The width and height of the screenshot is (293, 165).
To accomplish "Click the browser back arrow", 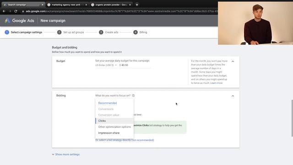I will (4, 11).
